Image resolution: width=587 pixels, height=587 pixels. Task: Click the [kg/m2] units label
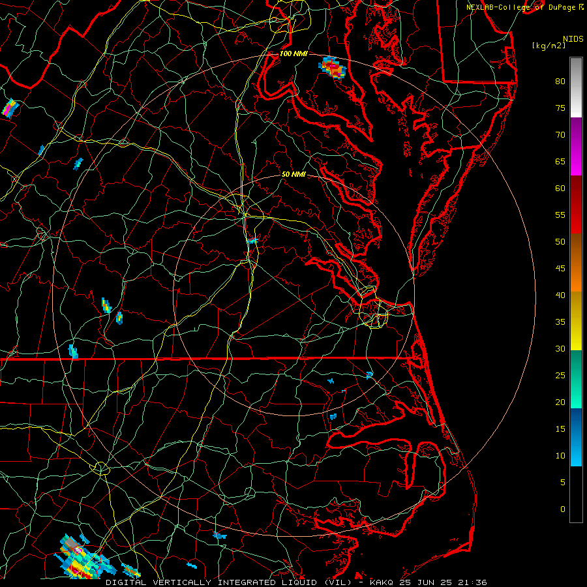pyautogui.click(x=549, y=46)
